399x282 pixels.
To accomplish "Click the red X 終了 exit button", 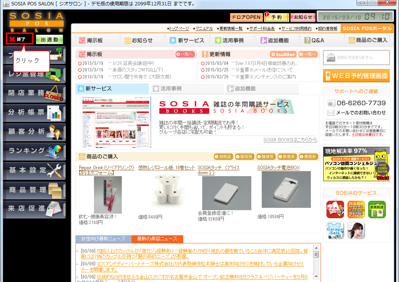I will point(19,39).
